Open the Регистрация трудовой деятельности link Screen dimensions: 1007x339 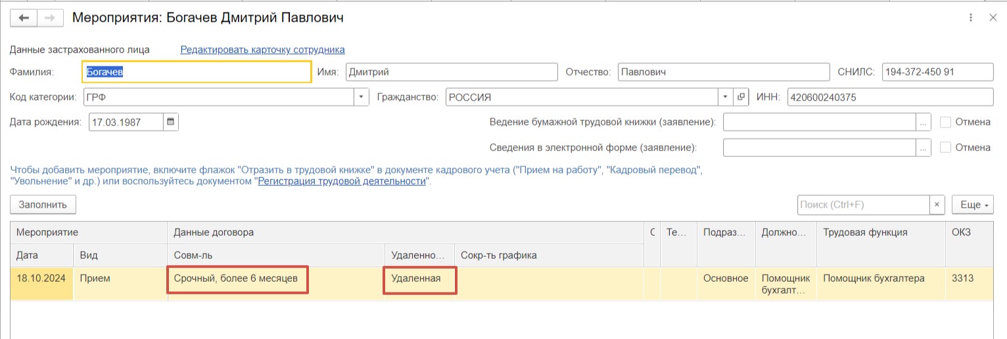(x=342, y=181)
